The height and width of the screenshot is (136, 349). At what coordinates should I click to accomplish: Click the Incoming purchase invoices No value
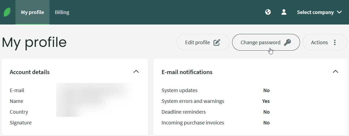coord(266,123)
